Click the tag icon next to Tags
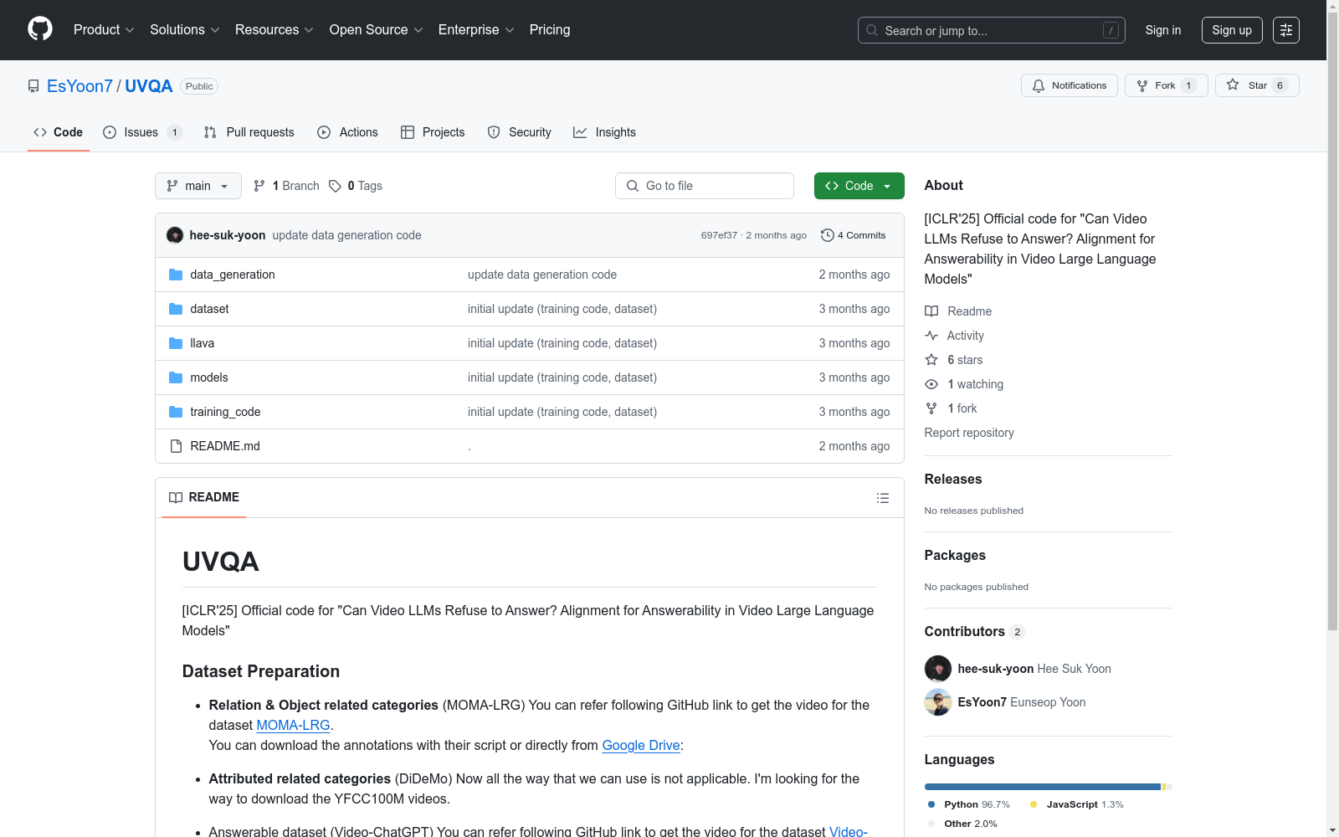This screenshot has height=837, width=1339. tap(335, 186)
